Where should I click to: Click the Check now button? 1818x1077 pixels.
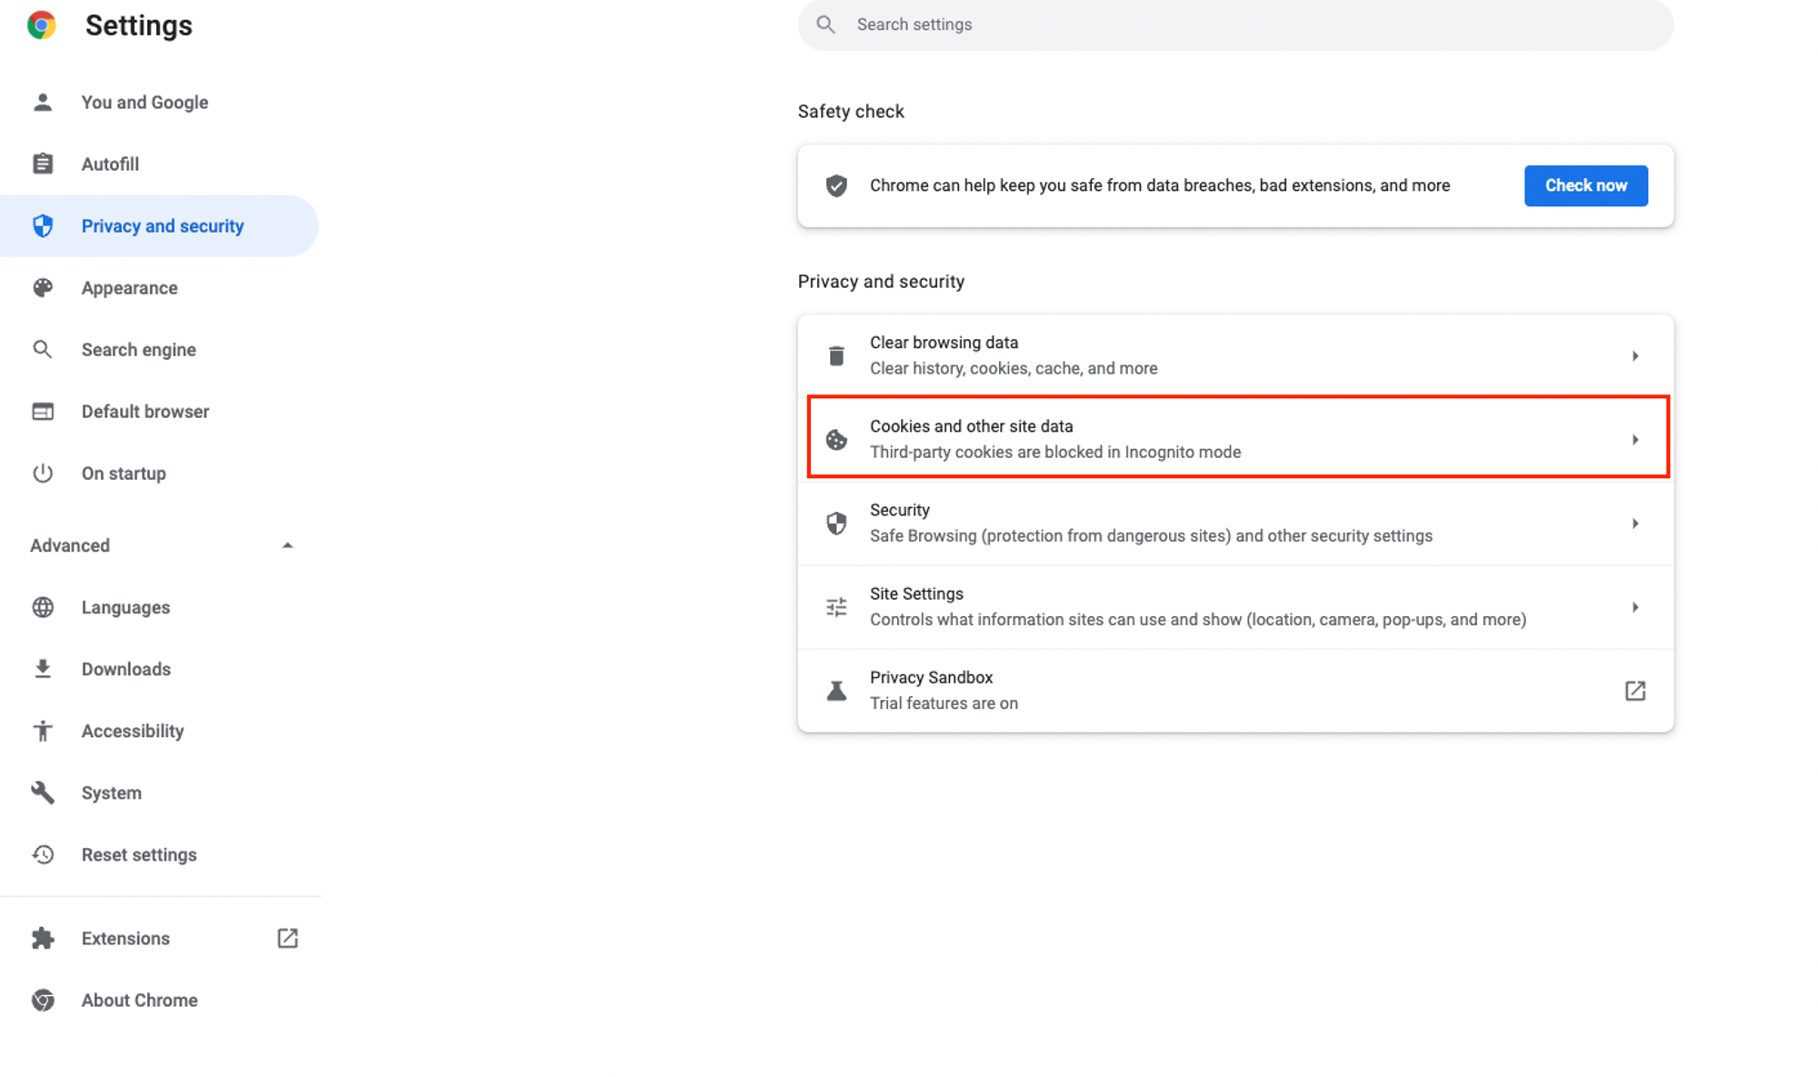pos(1585,185)
